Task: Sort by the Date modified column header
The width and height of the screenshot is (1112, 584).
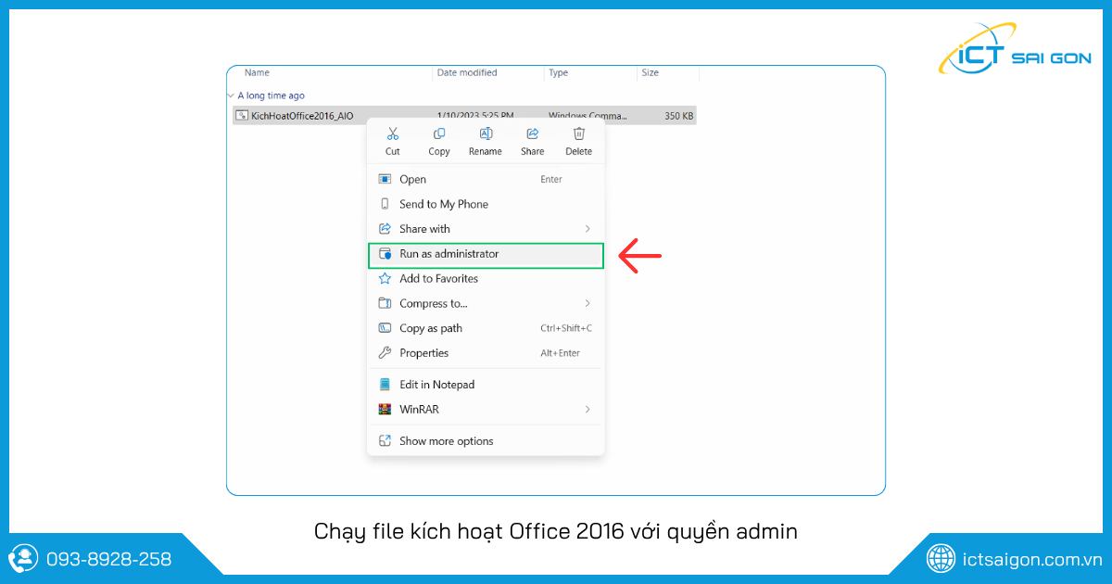Action: [x=467, y=72]
